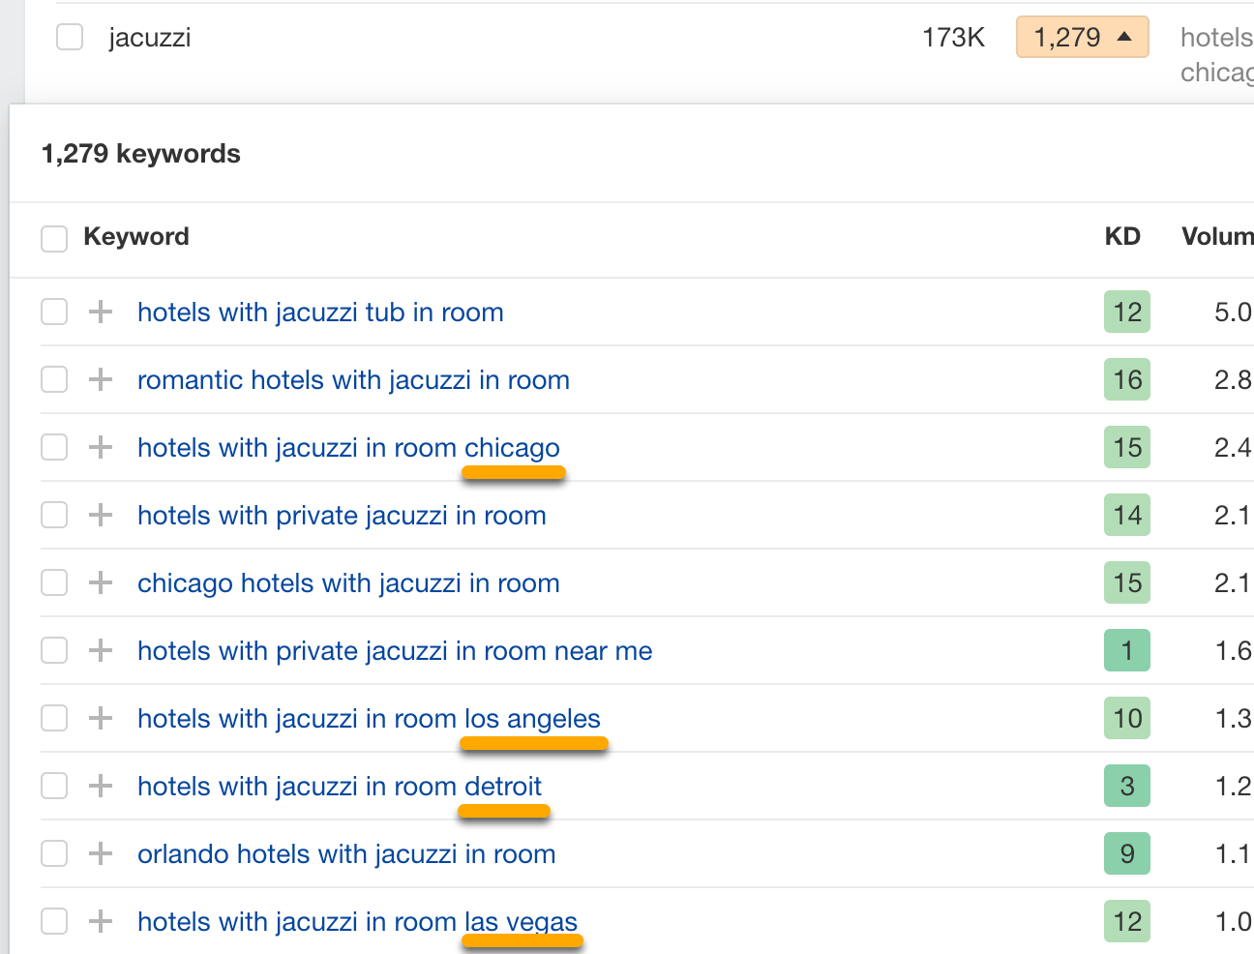
Task: Sort results by the KD column header
Action: coord(1122,237)
